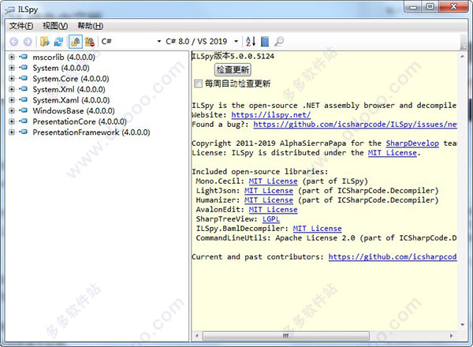Click the horizontal scrollbar thumb
The image size is (473, 347).
[x=286, y=336]
